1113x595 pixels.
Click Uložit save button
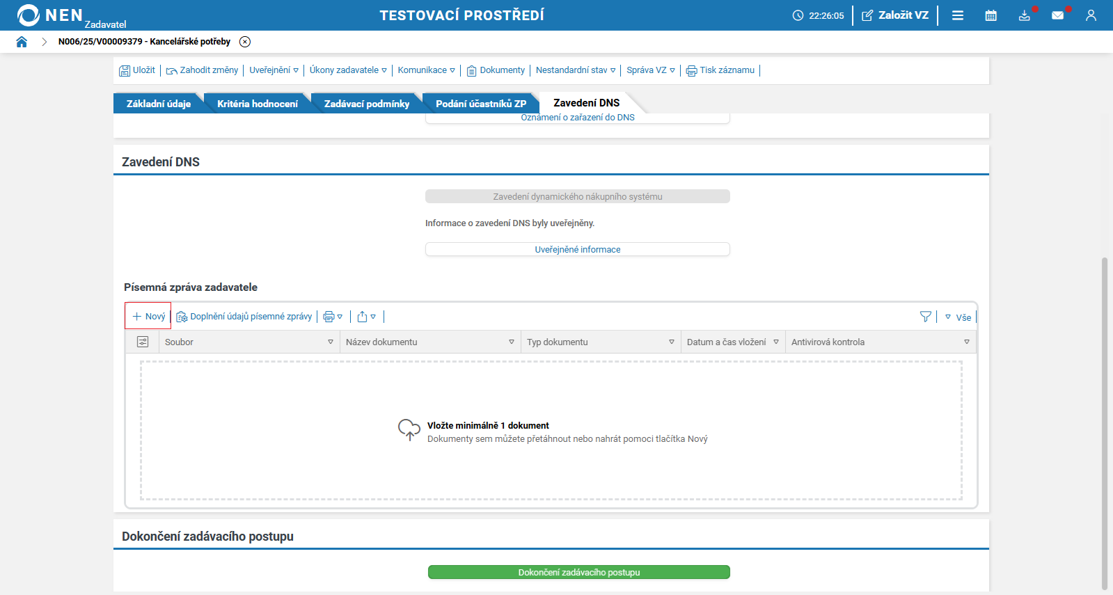(x=137, y=70)
